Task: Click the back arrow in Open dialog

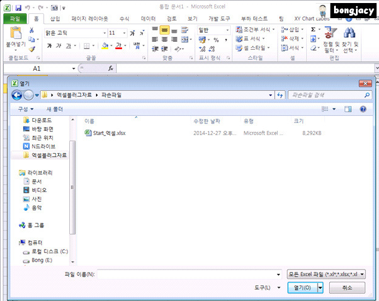Action: 16,95
